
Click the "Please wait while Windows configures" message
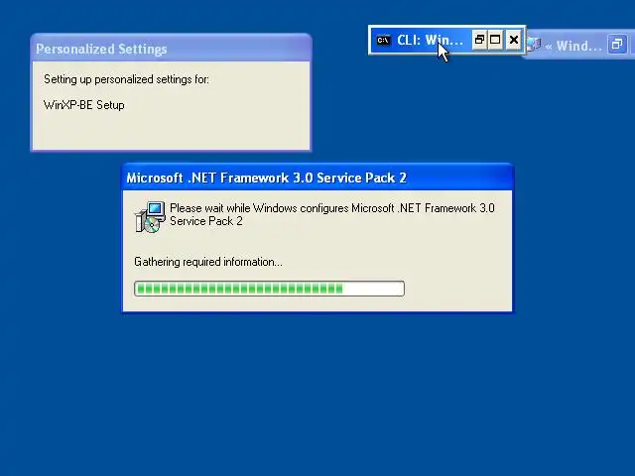[x=332, y=214]
